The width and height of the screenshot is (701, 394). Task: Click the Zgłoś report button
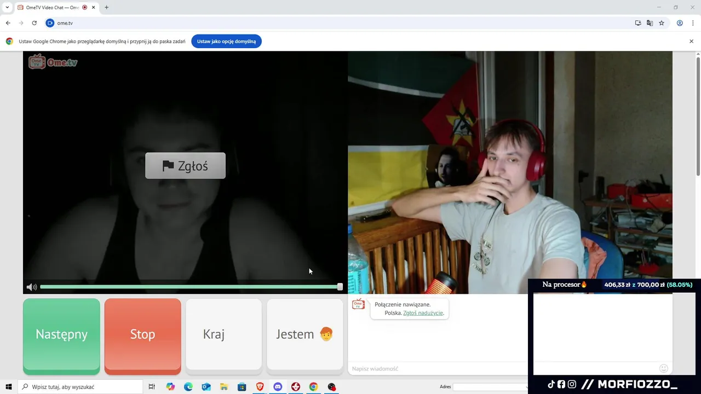[185, 166]
